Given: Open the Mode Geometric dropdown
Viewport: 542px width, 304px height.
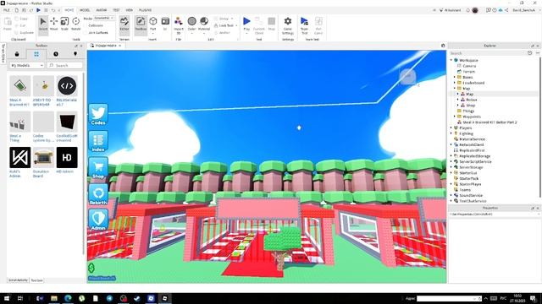Looking at the screenshot, I should tap(104, 18).
